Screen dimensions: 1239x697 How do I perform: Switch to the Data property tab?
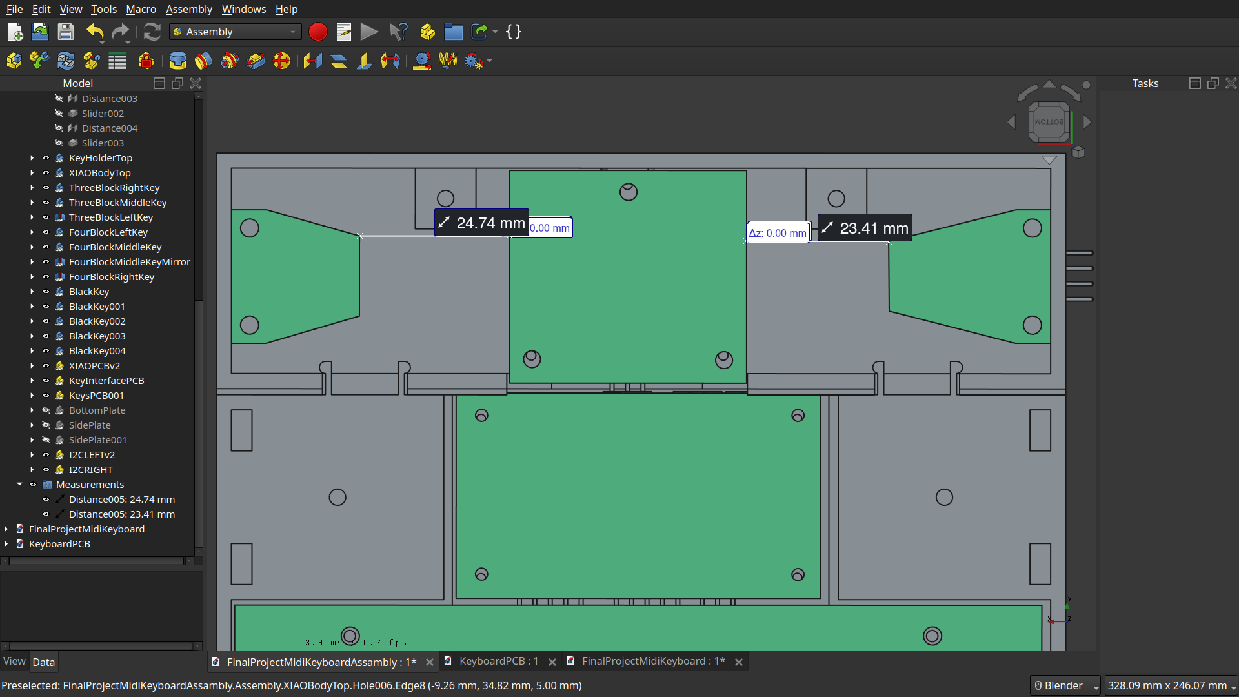[x=44, y=662]
